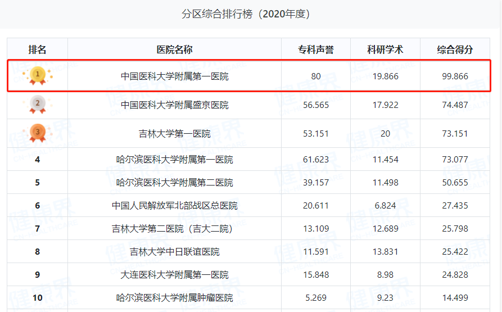Click the 排名 column header
This screenshot has width=502, height=312.
[x=38, y=49]
